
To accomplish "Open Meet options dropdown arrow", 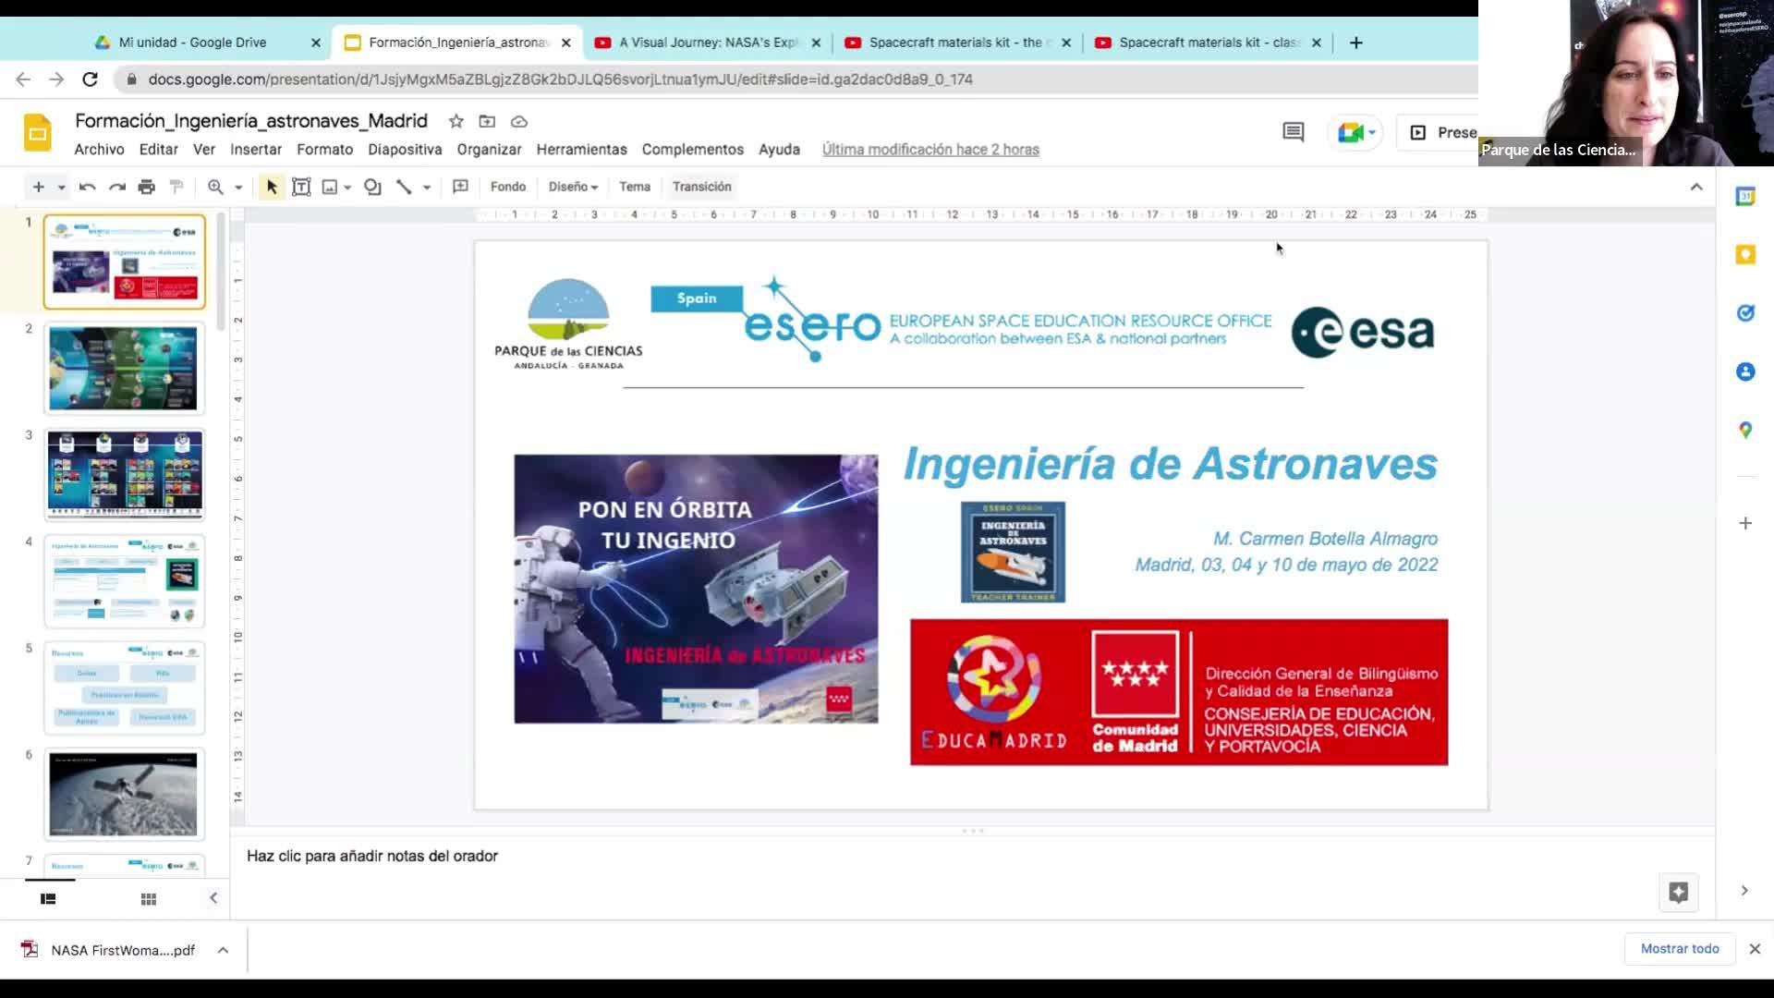I will click(x=1372, y=132).
